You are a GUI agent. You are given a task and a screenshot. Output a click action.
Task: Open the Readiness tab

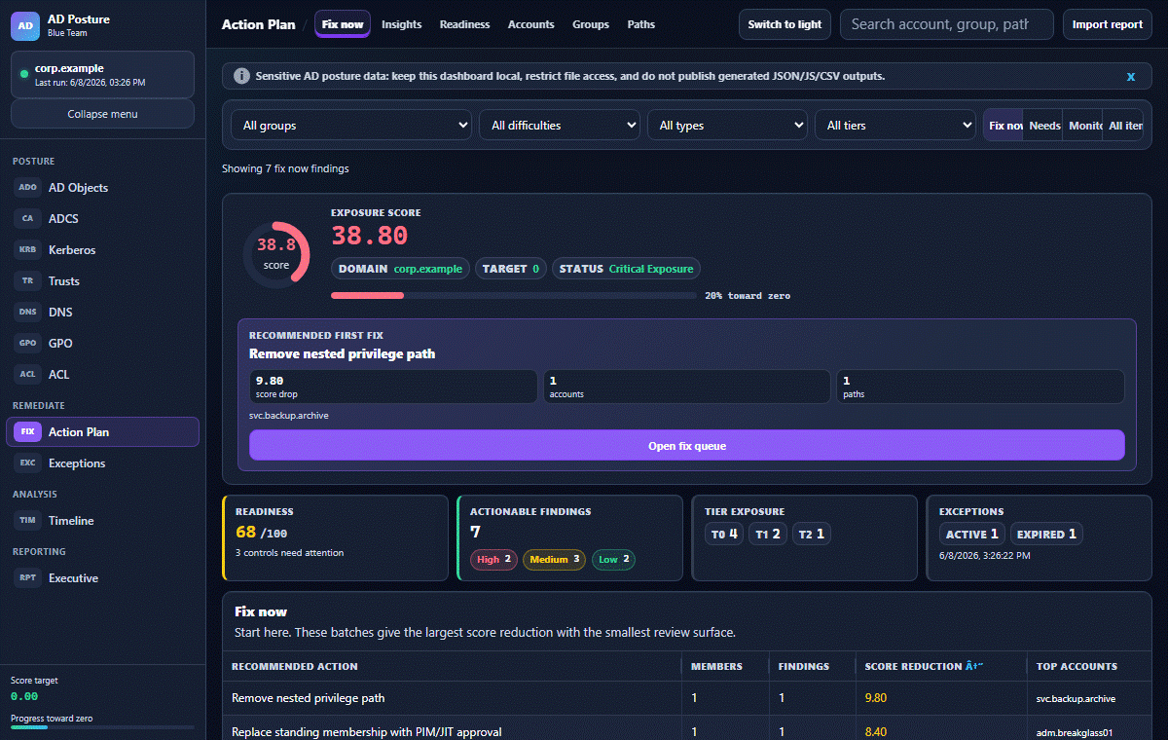point(464,24)
